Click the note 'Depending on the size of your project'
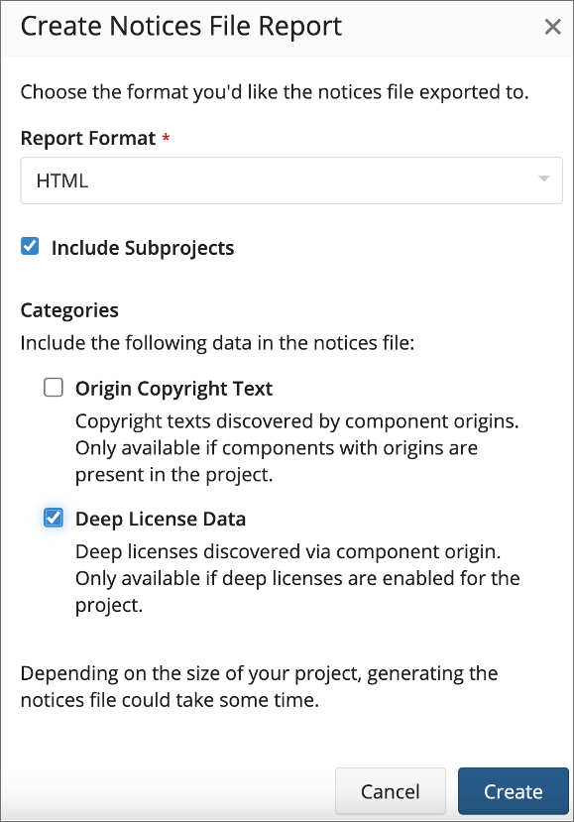The width and height of the screenshot is (574, 822). coord(191,673)
